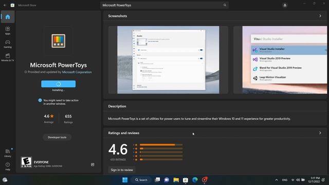The height and width of the screenshot is (185, 329).
Task: Click the share icon beside the ESRB rating
Action: 93,164
